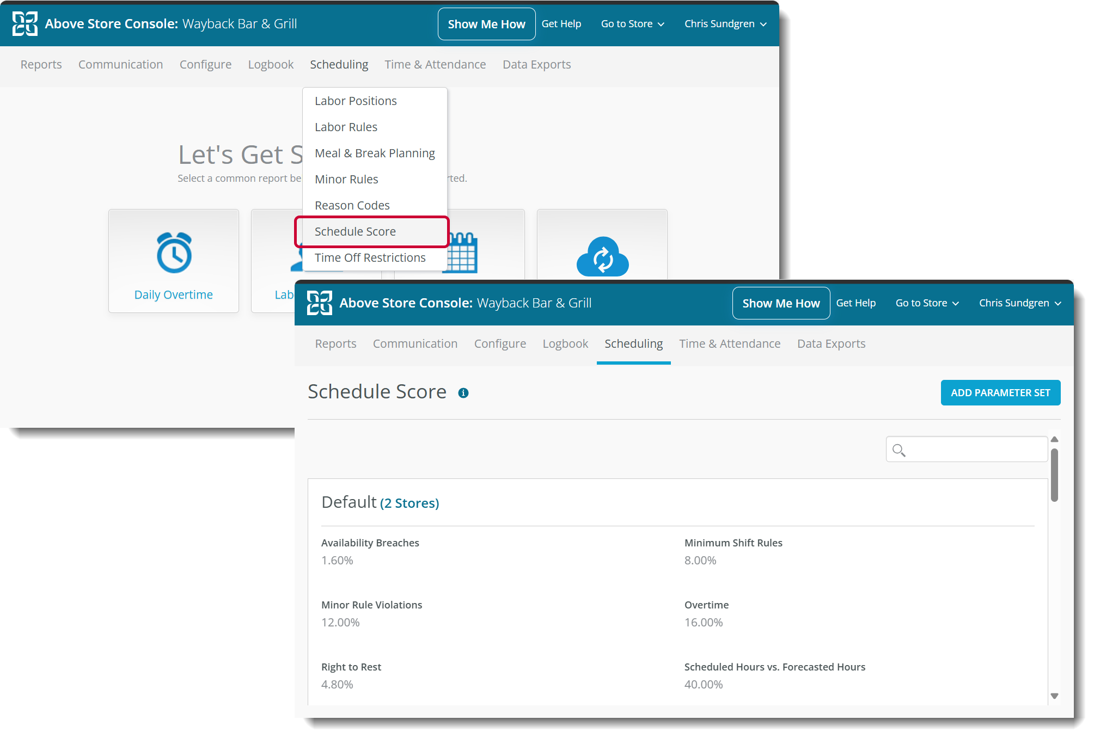Click the vertical scrollbar thumb
This screenshot has width=1094, height=738.
coord(1054,475)
